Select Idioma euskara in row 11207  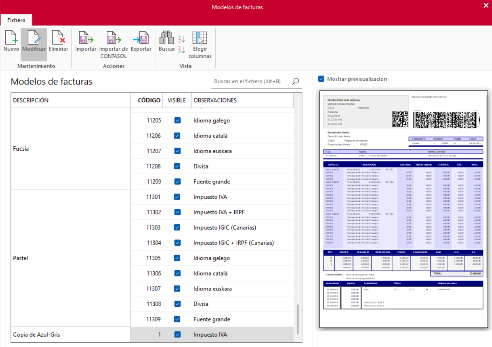212,151
